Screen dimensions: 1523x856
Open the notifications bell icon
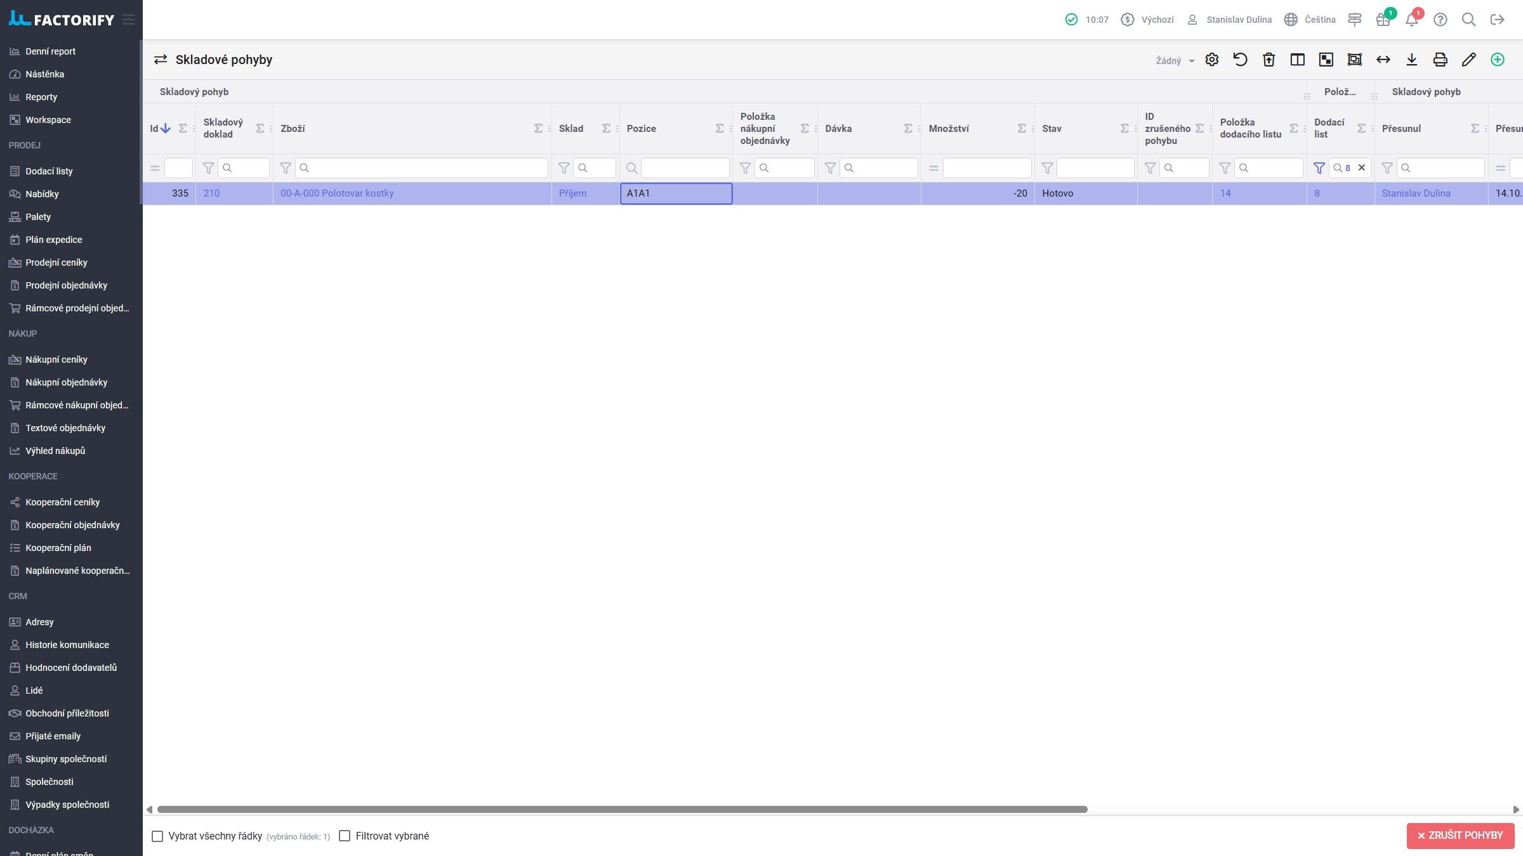click(1411, 20)
